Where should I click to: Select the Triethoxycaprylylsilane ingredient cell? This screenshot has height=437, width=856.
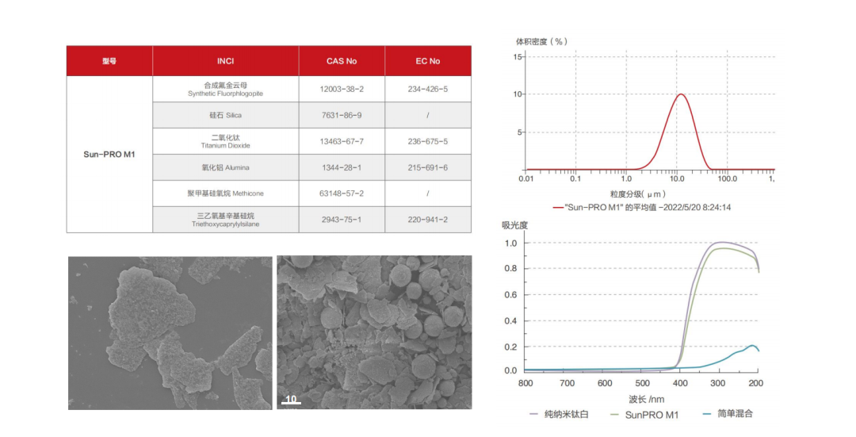point(225,220)
